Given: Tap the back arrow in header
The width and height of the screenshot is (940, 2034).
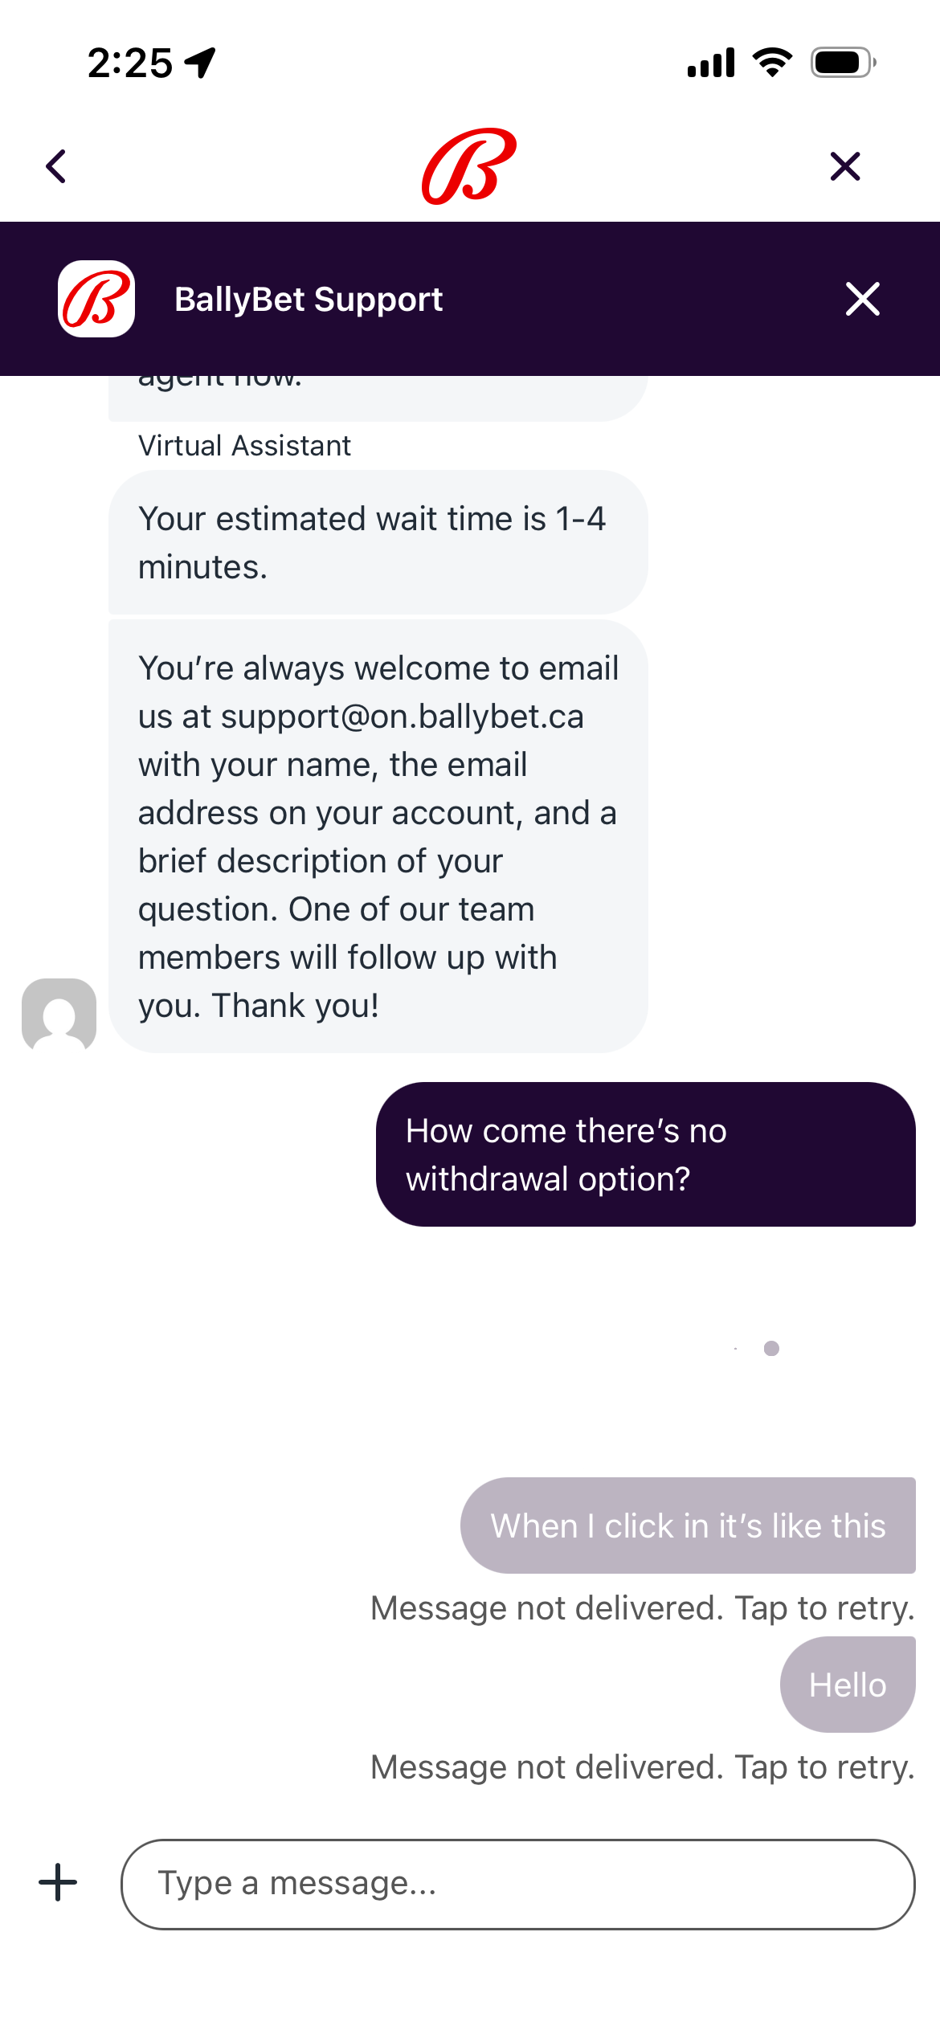Looking at the screenshot, I should click(56, 167).
